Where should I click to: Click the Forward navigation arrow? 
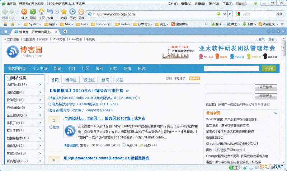12,12
